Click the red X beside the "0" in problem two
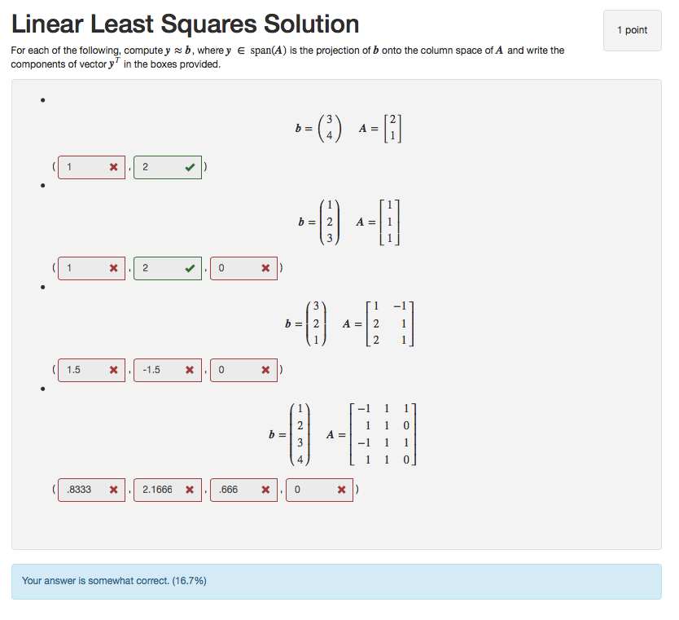Image resolution: width=679 pixels, height=620 pixels. tap(265, 268)
